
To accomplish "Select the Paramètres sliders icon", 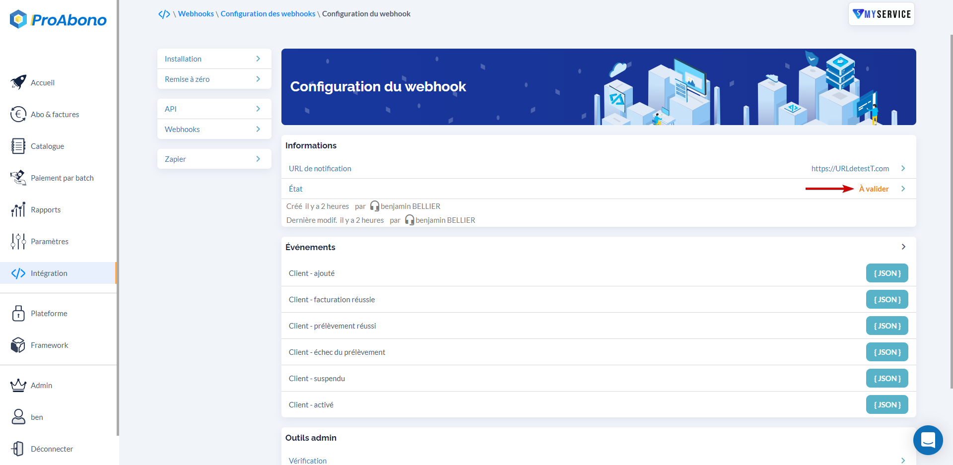I will pos(18,241).
